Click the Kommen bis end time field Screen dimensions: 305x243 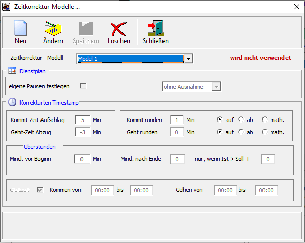coord(141,190)
